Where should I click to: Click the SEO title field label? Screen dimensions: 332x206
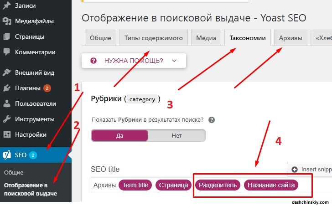tap(105, 169)
